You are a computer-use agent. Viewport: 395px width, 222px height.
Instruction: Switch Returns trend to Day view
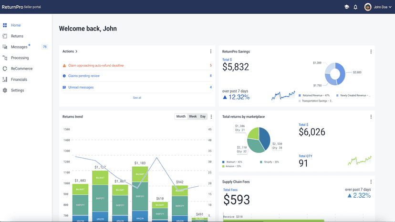pyautogui.click(x=203, y=117)
